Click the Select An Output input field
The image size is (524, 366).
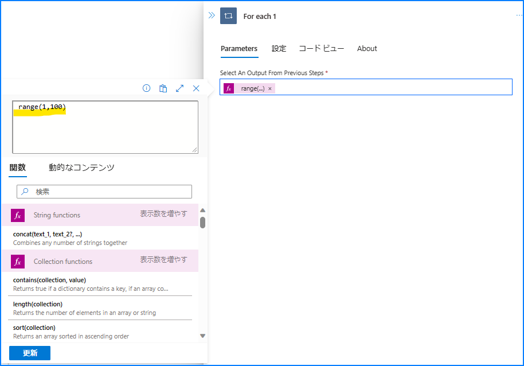point(366,87)
